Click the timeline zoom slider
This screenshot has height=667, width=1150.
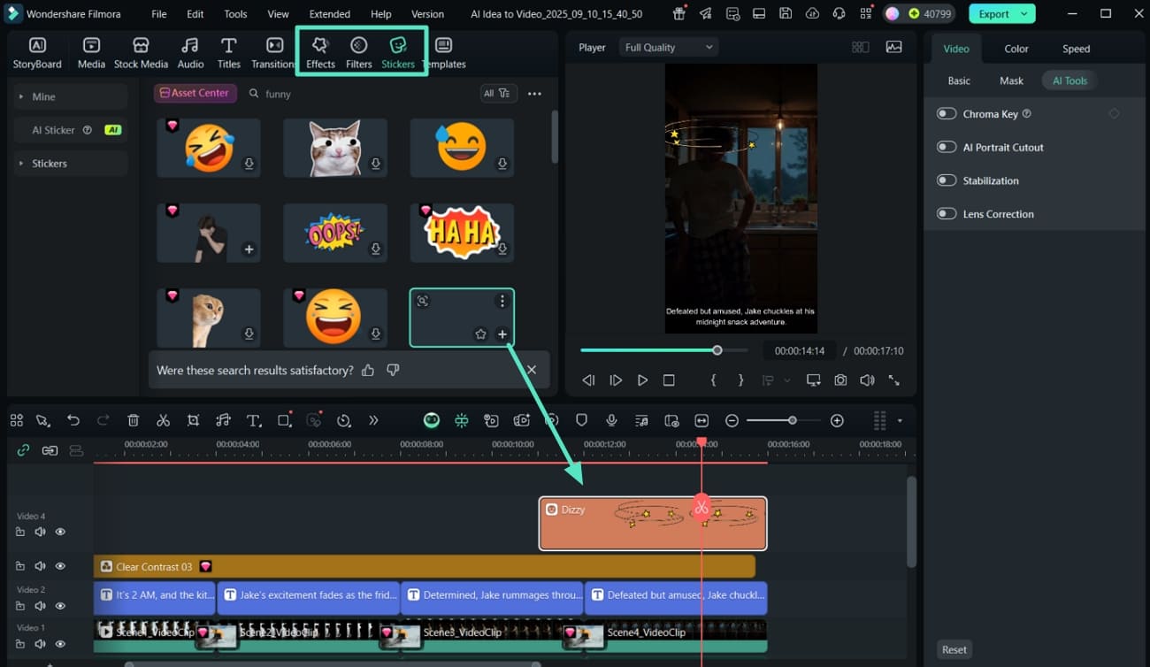pos(792,420)
